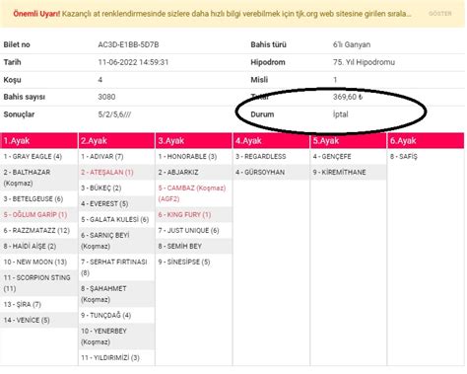Click horse 8 - SAFİŞ
This screenshot has height=374, width=467.
coord(426,157)
